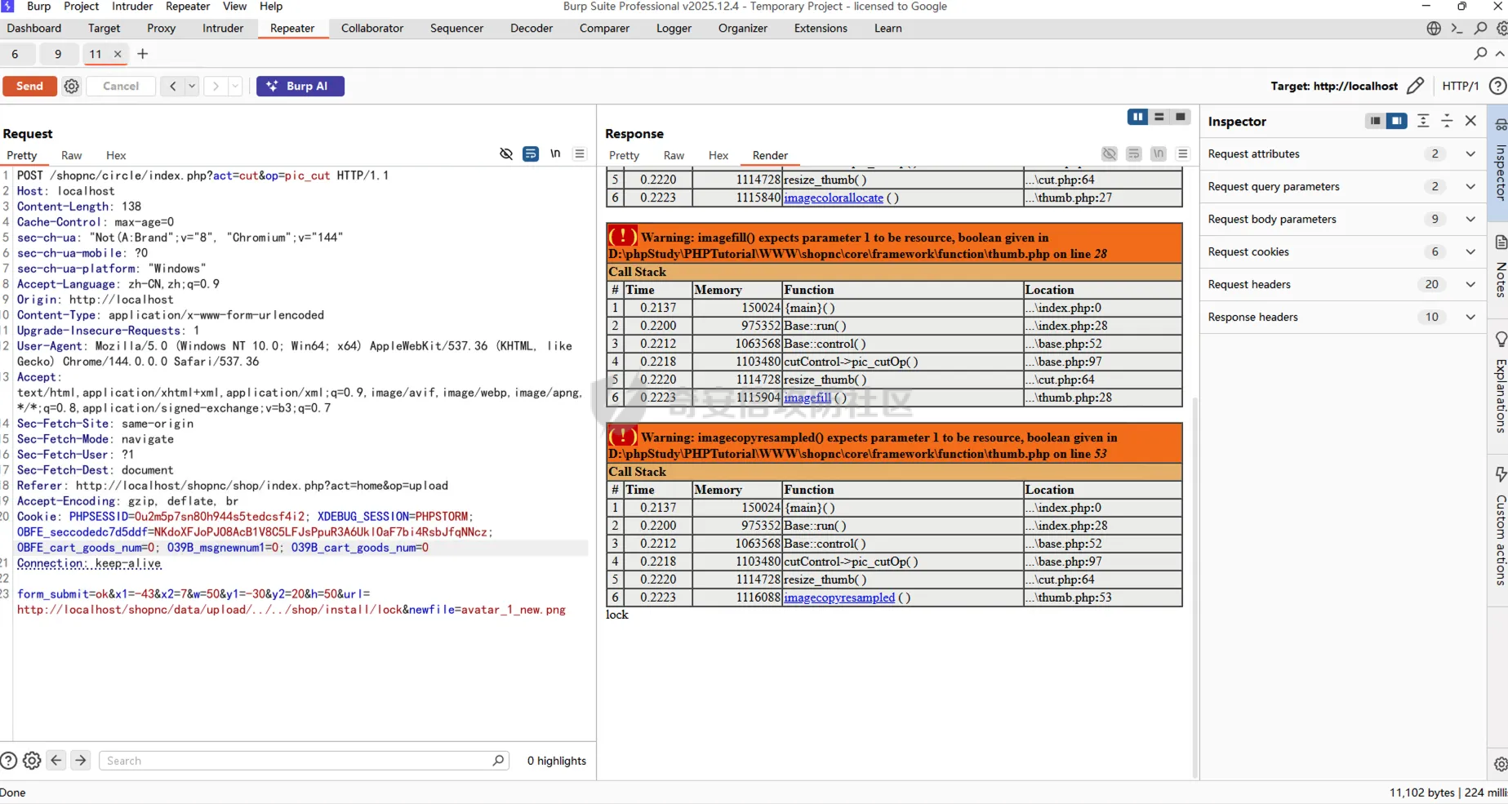The width and height of the screenshot is (1508, 804).
Task: Edit target with the pencil icon
Action: tap(1415, 86)
